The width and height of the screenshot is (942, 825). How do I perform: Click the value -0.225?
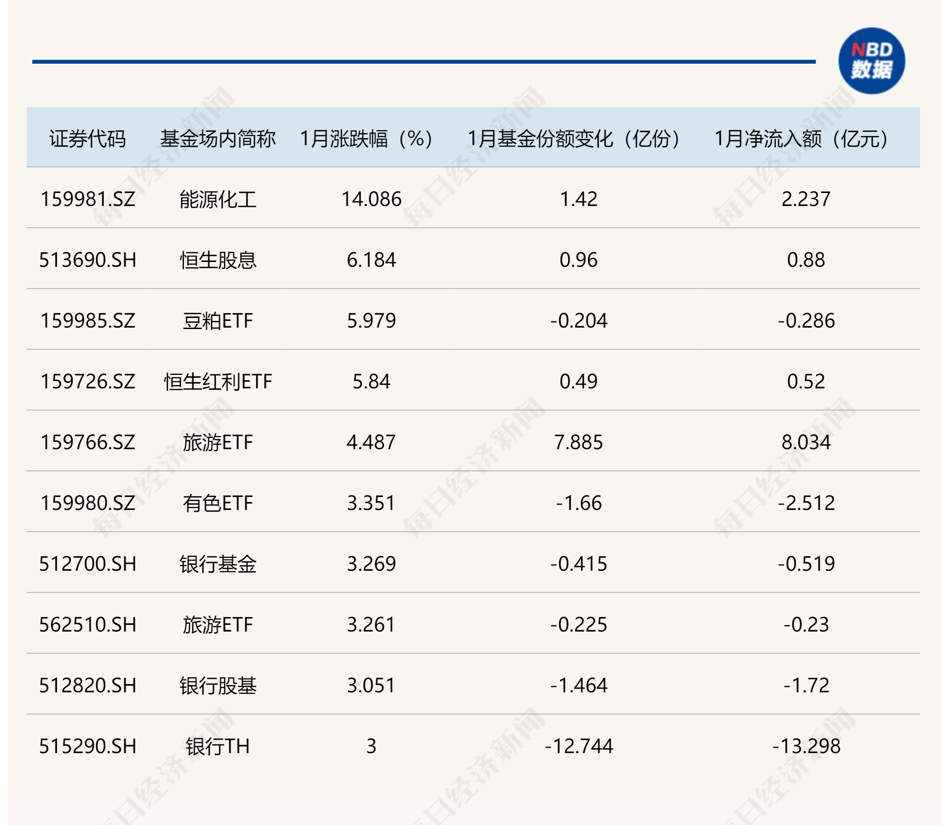(579, 625)
